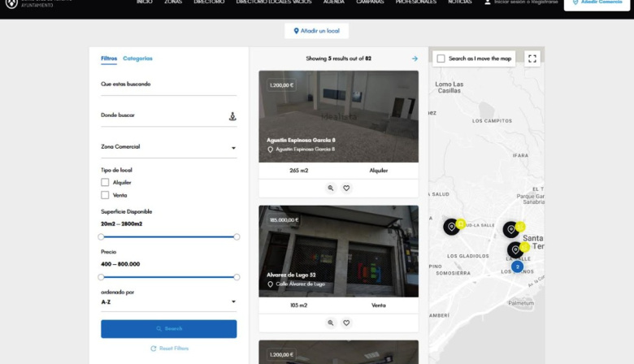Preview the Agustín Espinosa García 8 listing with the magnifier

coord(331,188)
